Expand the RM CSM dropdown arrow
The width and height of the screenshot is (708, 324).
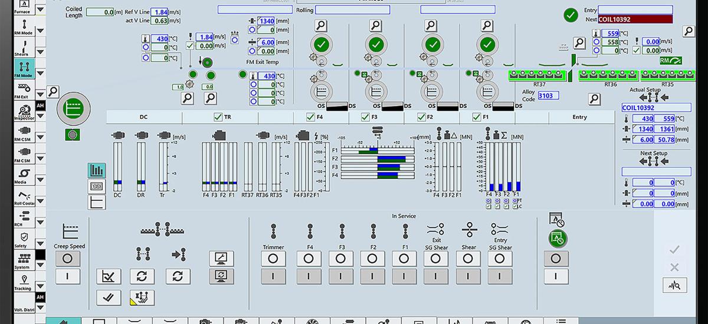[40, 137]
